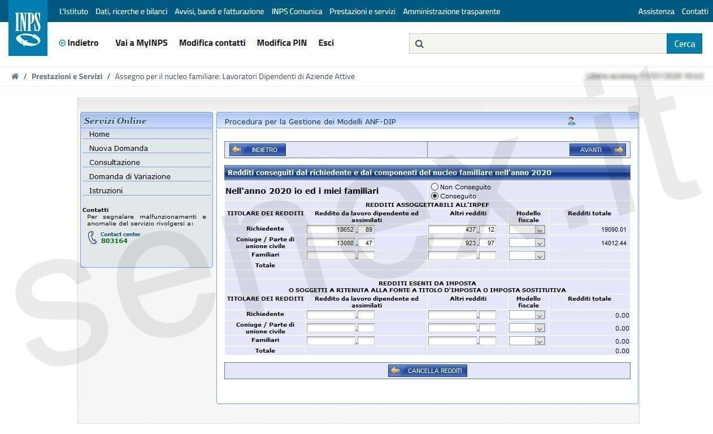713x434 pixels.
Task: Open L'Istituto top menu
Action: pyautogui.click(x=73, y=11)
